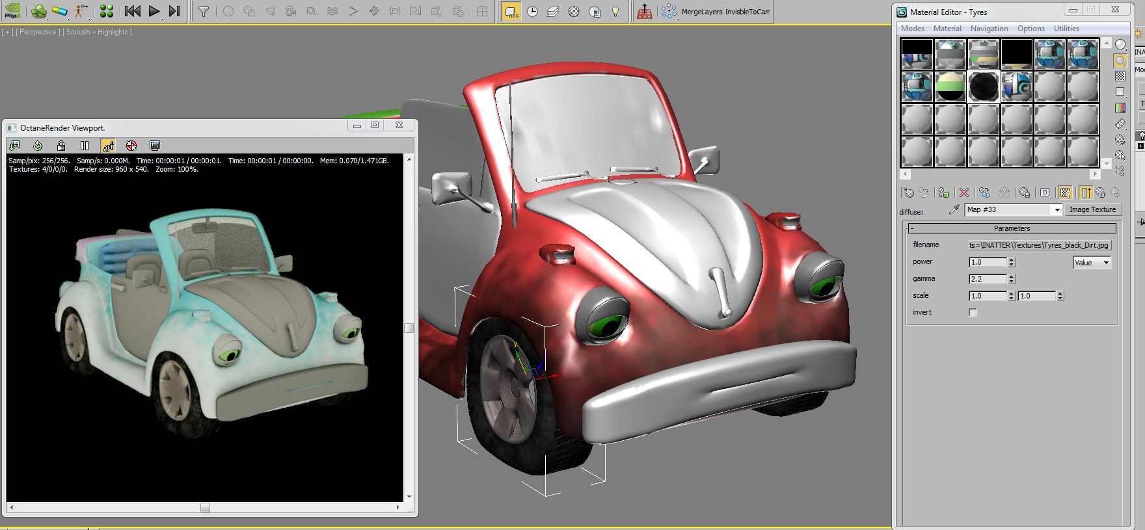Open the Value type dropdown
This screenshot has height=530, width=1145.
1092,263
